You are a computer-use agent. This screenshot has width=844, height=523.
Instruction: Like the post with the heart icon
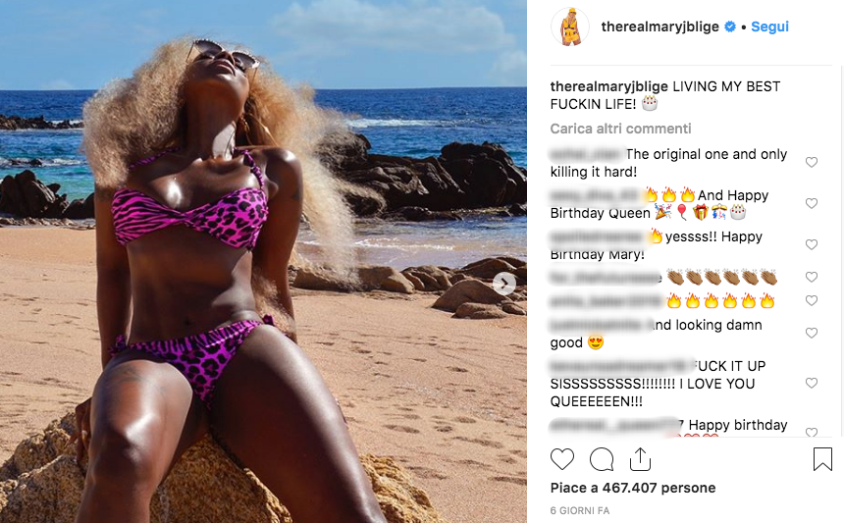(562, 459)
